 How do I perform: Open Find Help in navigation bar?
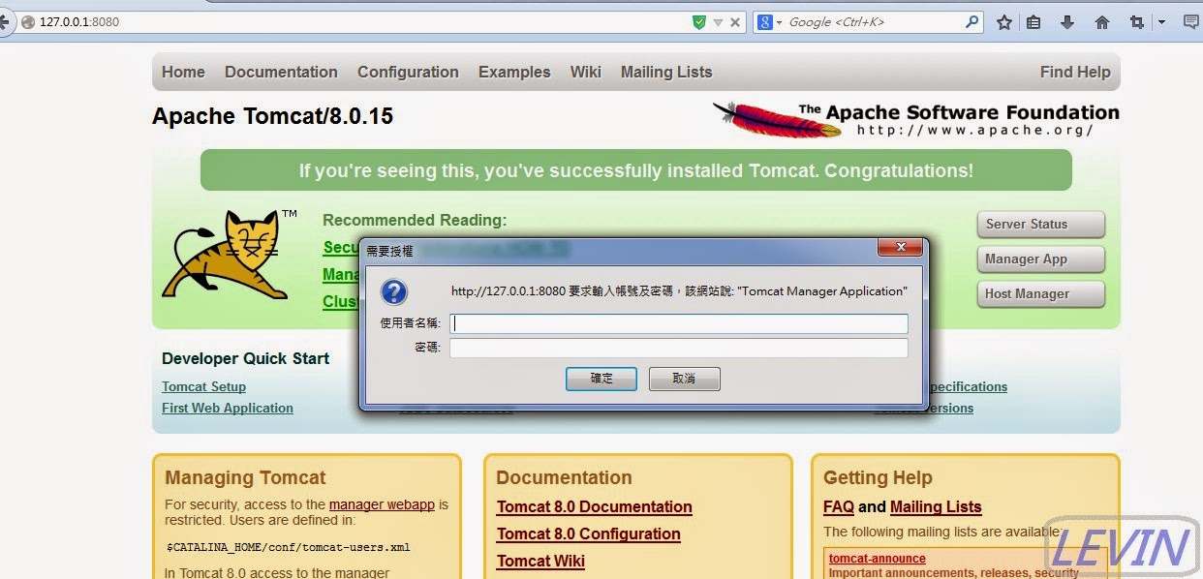click(1075, 72)
